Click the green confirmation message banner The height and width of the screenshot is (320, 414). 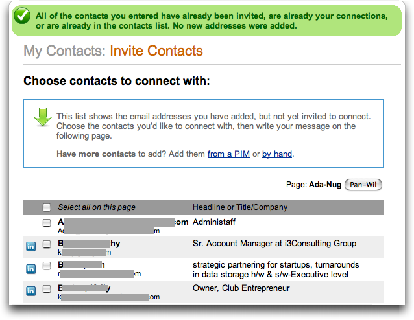(x=207, y=21)
